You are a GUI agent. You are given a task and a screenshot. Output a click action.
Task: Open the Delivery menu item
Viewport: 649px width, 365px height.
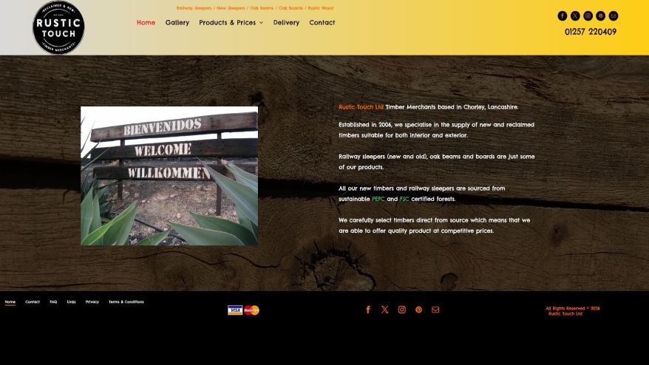pyautogui.click(x=286, y=22)
